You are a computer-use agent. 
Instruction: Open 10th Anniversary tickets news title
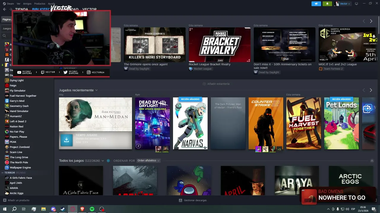coord(283,66)
